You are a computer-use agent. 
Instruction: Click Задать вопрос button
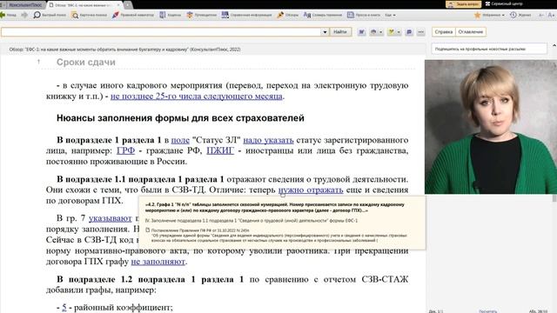pyautogui.click(x=464, y=3)
